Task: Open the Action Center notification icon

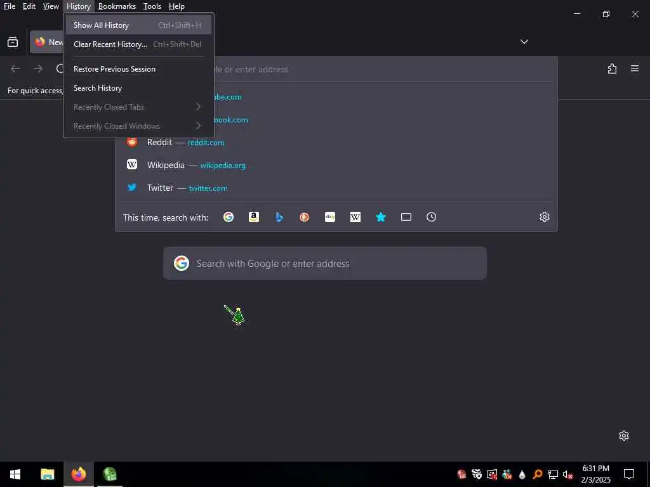Action: (629, 474)
